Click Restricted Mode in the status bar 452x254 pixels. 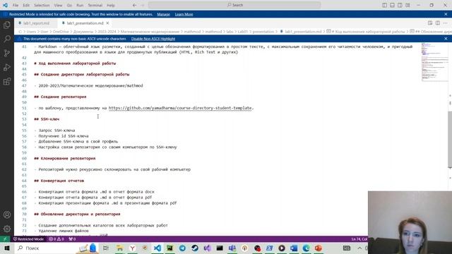coord(28,239)
